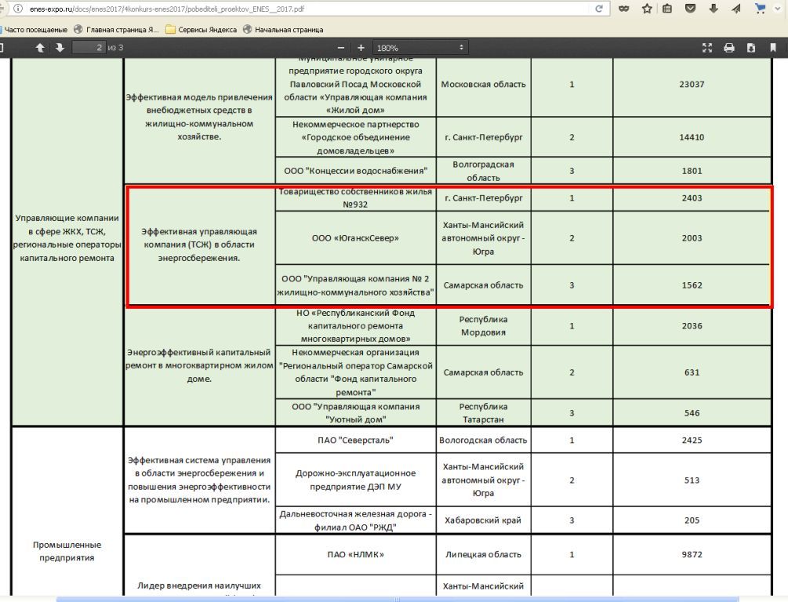Open 'Главная страница Я...' bookmark
Viewport: 788px width, 602px height.
(116, 30)
